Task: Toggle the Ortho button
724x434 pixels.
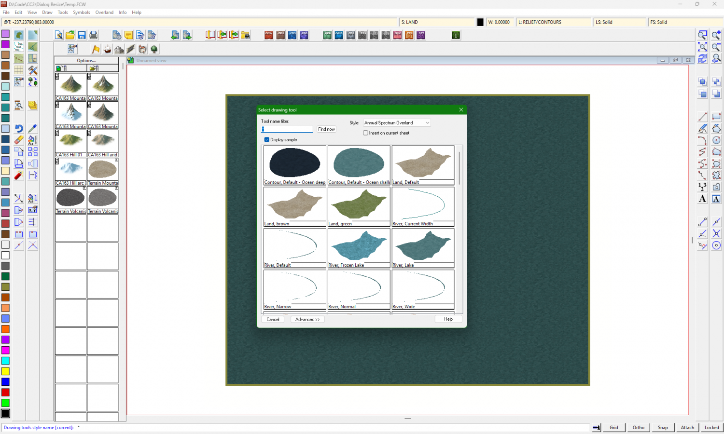Action: click(x=639, y=427)
